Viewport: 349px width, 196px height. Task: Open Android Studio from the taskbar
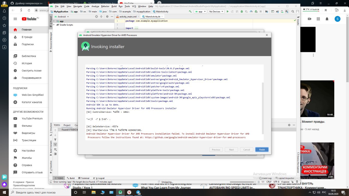coord(120,192)
